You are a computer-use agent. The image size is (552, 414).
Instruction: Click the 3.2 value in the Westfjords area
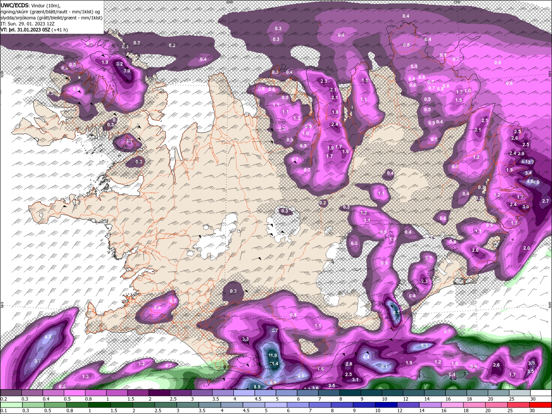[120, 63]
